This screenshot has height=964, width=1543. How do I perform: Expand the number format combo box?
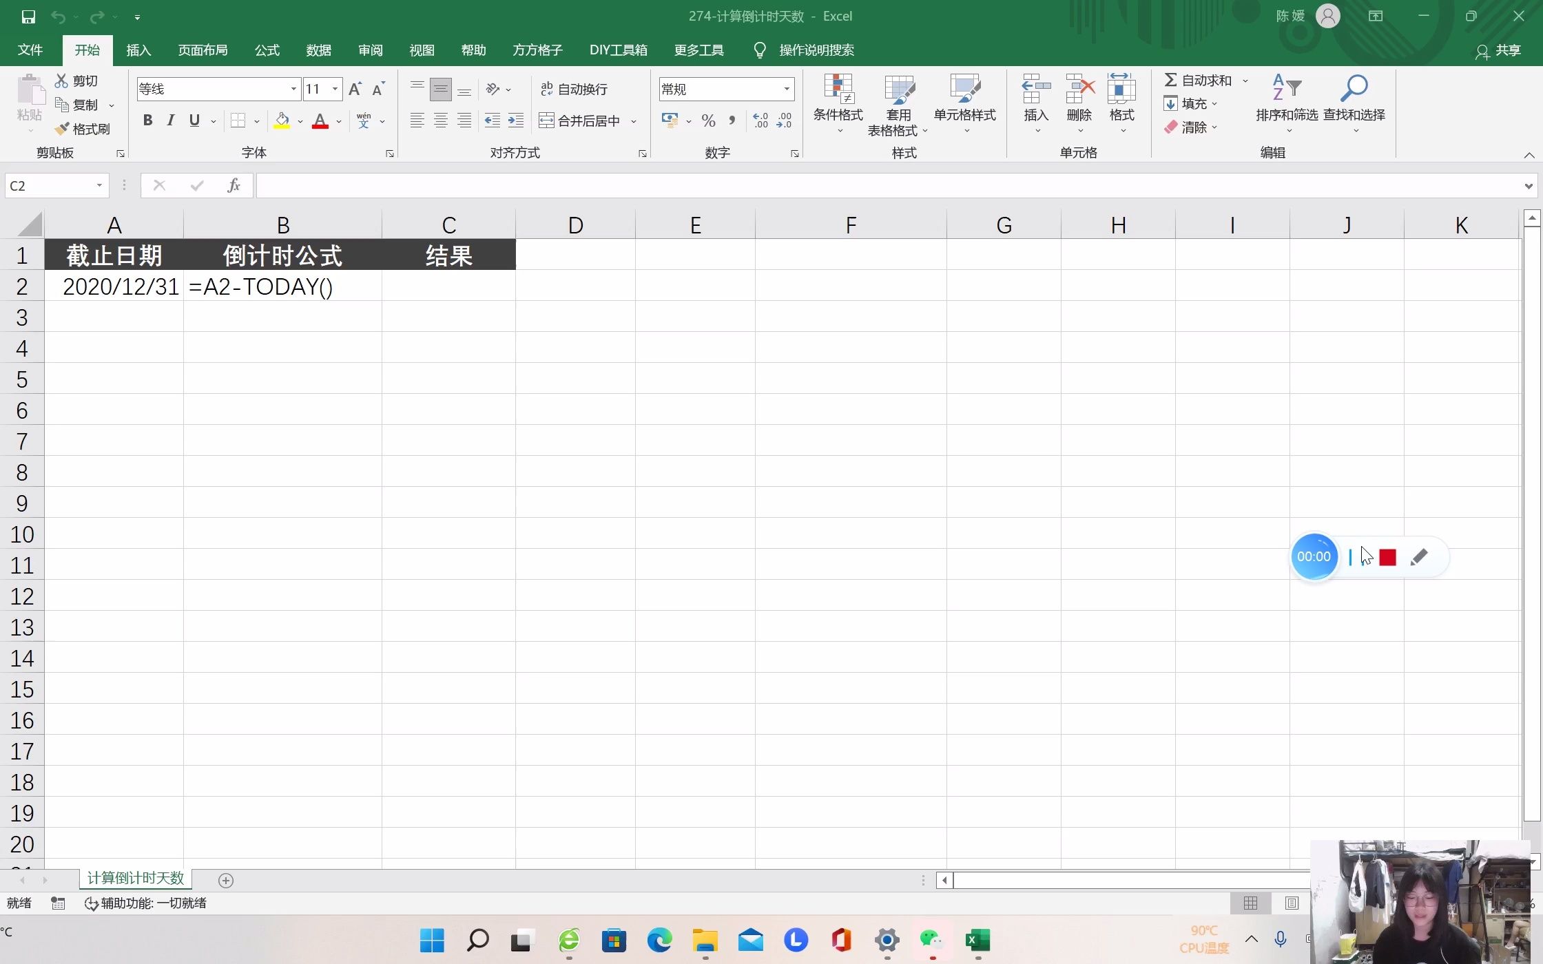(x=786, y=89)
